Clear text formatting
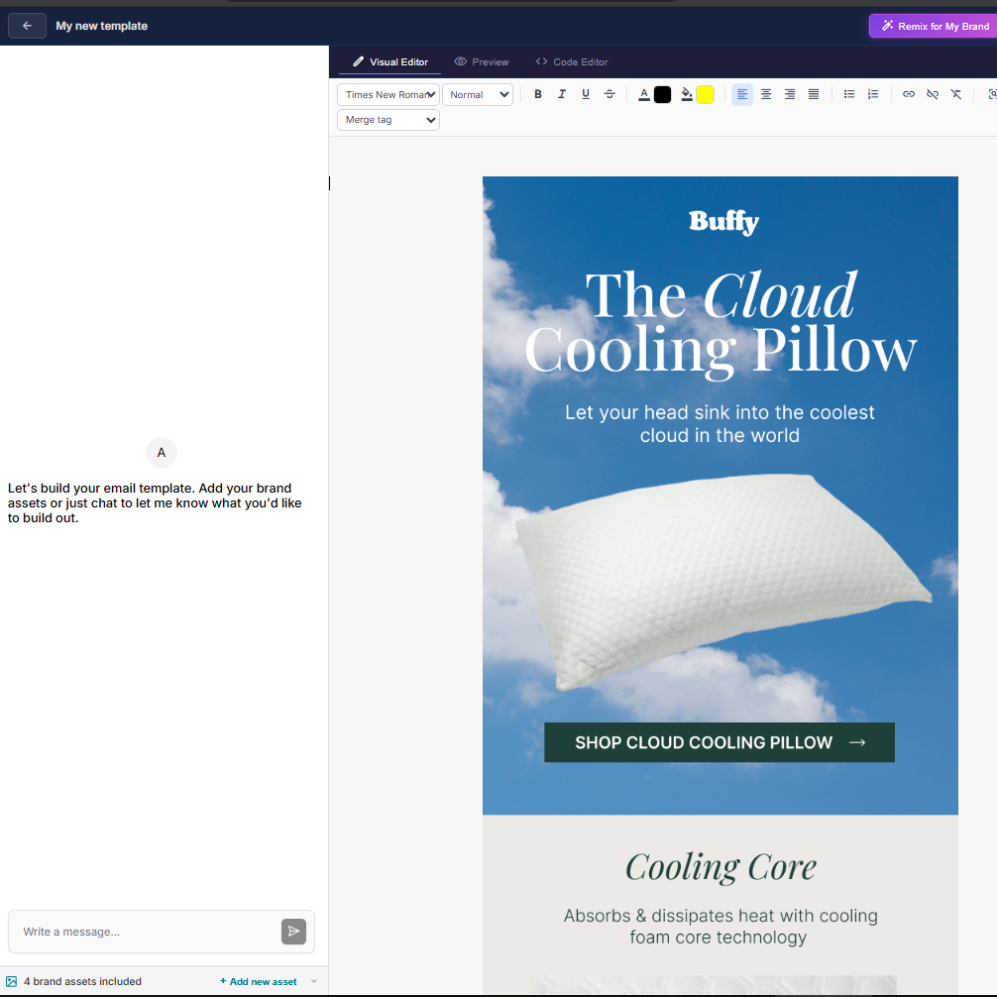The width and height of the screenshot is (997, 997). [956, 94]
